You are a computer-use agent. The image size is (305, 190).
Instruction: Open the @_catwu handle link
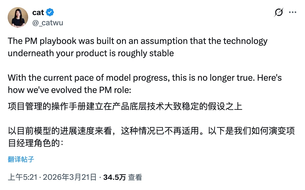click(x=48, y=23)
